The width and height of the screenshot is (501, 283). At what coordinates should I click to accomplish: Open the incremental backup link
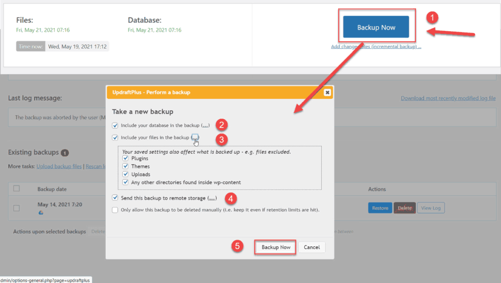click(x=376, y=46)
